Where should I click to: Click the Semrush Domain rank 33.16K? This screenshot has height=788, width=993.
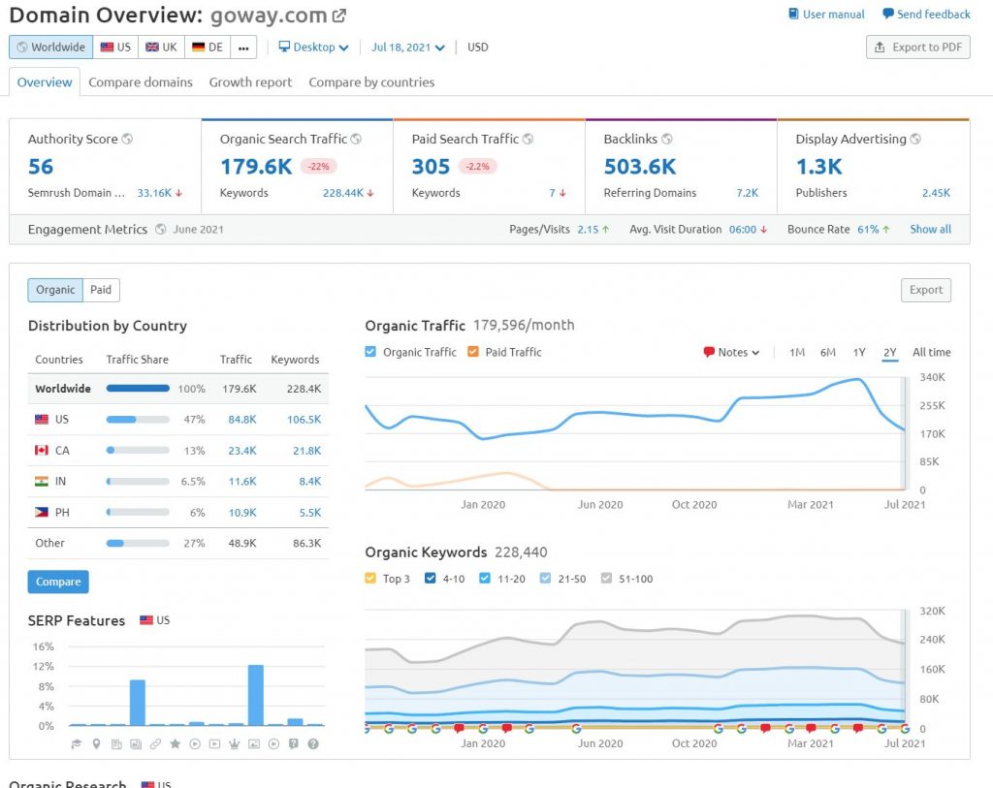click(154, 193)
